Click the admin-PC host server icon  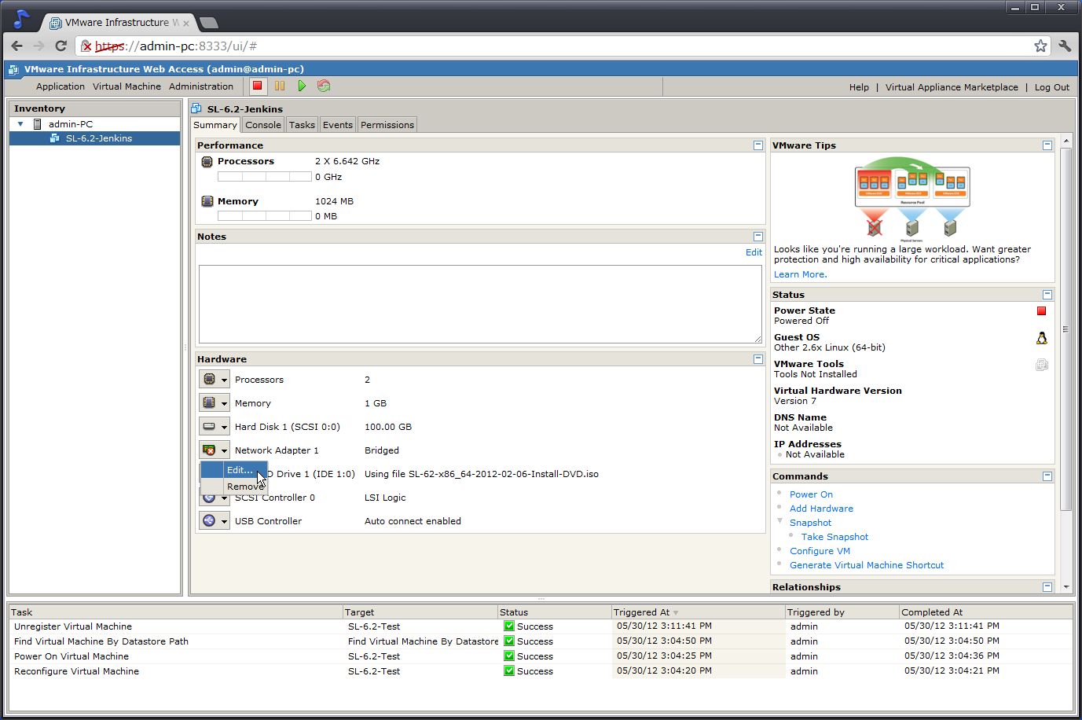(x=37, y=124)
